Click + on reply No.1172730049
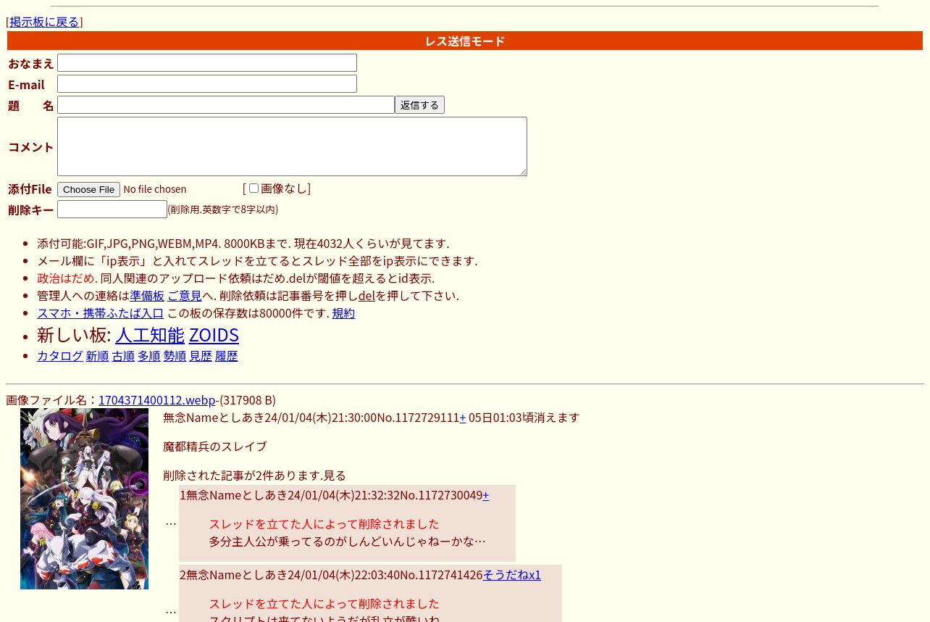The image size is (930, 622). 486,495
